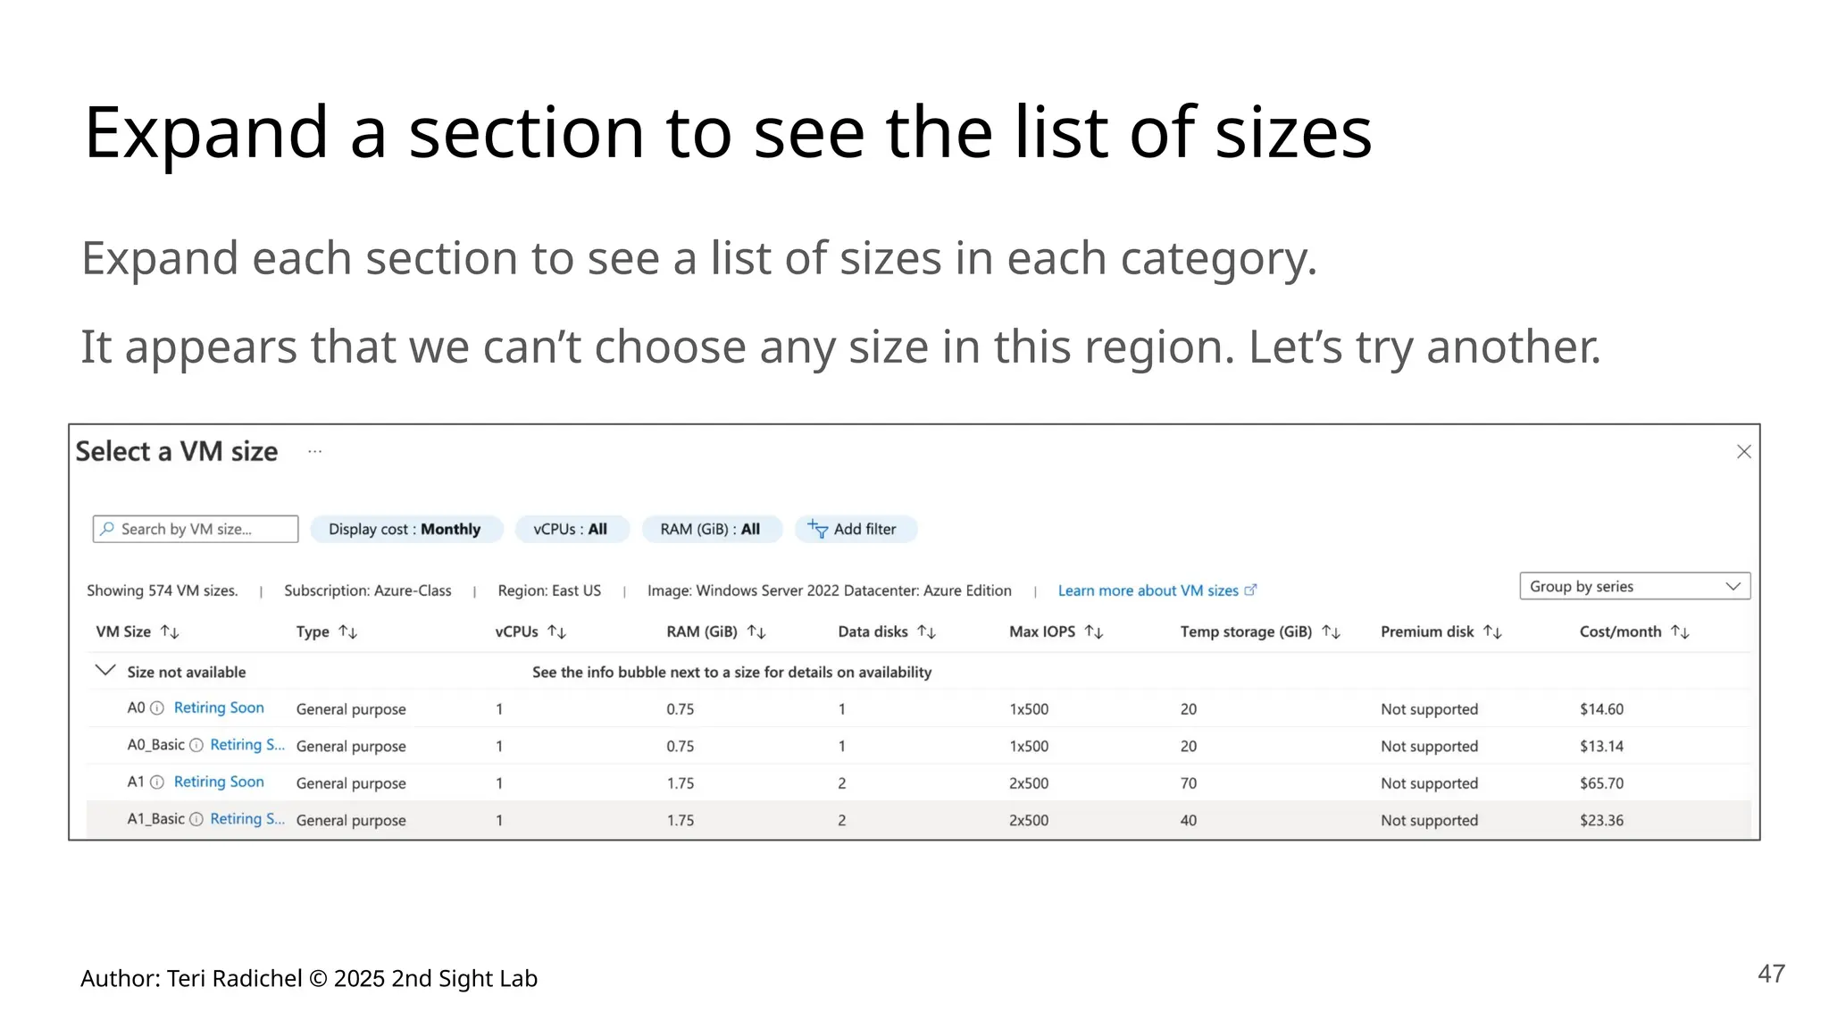1829x1029 pixels.
Task: Open the ellipsis menu beside Select a VM size
Action: click(x=314, y=452)
